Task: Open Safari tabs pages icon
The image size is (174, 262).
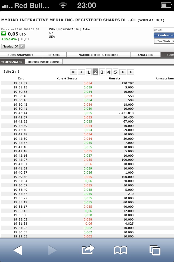Action: [155, 250]
